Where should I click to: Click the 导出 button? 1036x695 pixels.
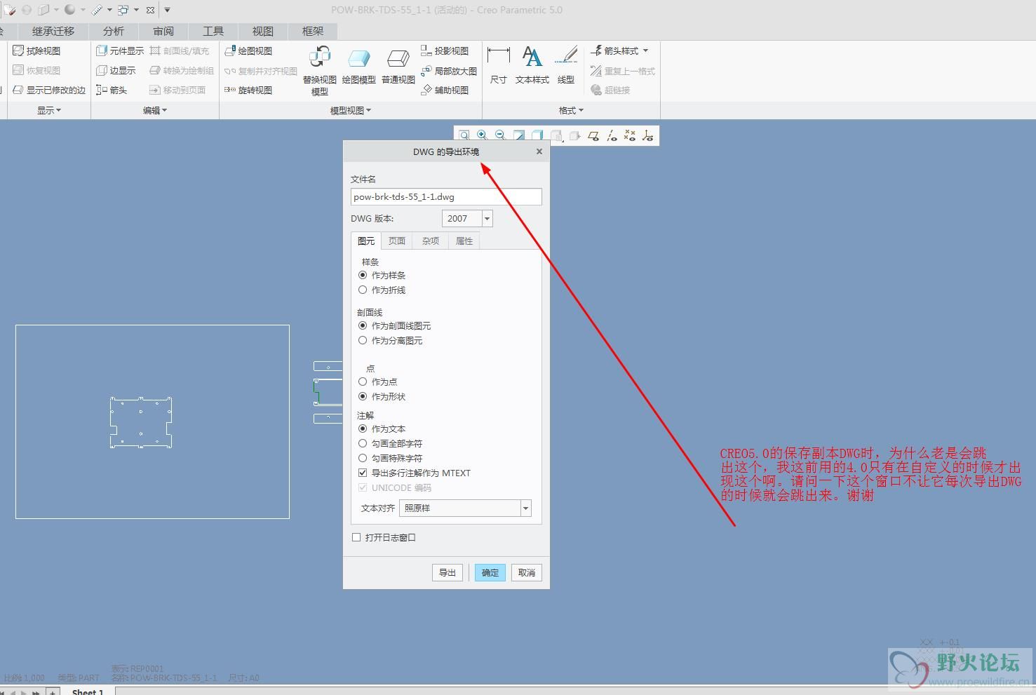click(448, 572)
